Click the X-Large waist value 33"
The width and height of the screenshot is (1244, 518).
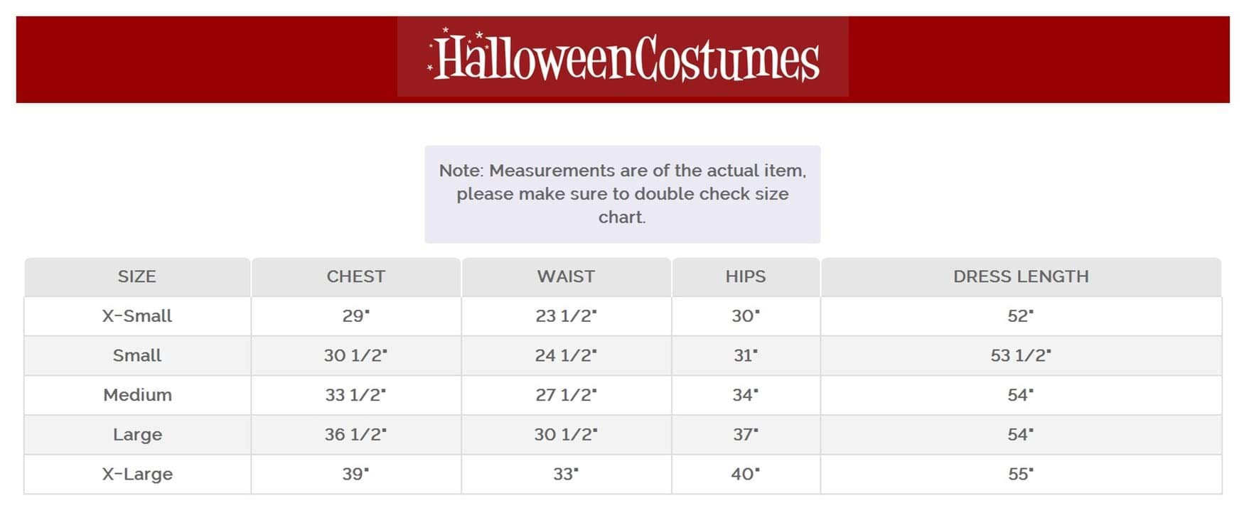tap(566, 474)
